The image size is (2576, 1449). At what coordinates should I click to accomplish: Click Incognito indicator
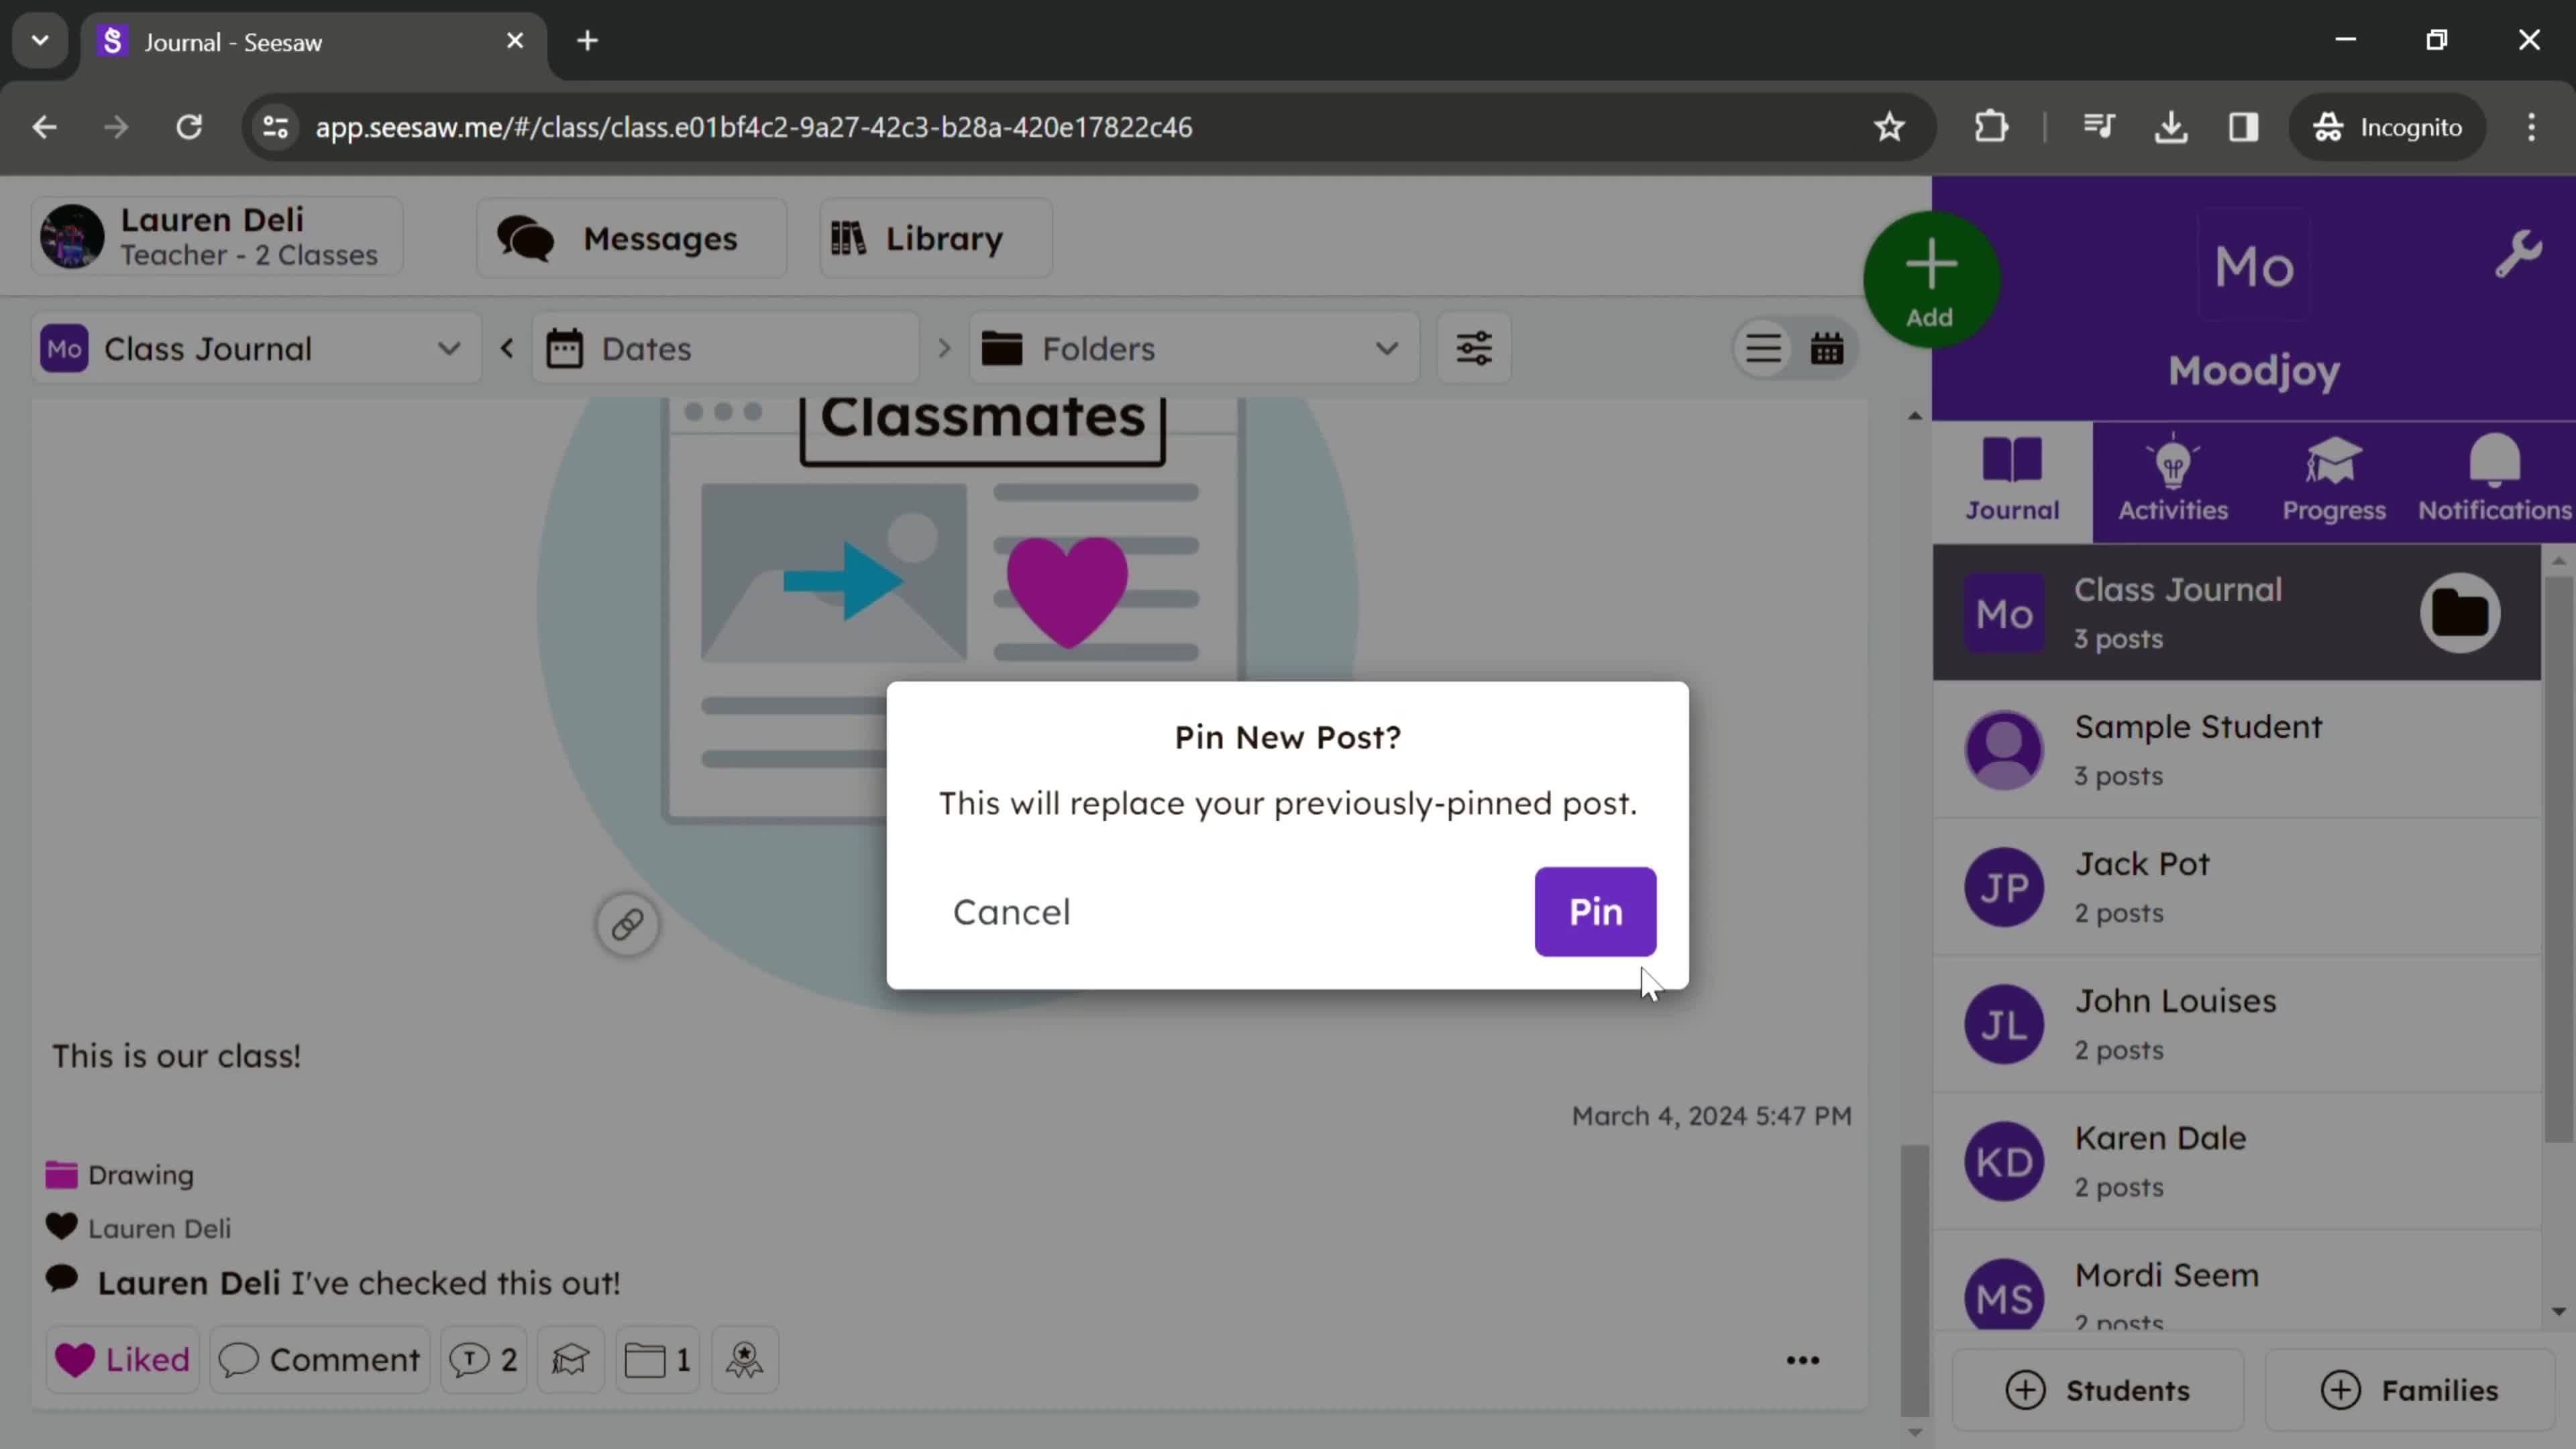tap(2387, 127)
